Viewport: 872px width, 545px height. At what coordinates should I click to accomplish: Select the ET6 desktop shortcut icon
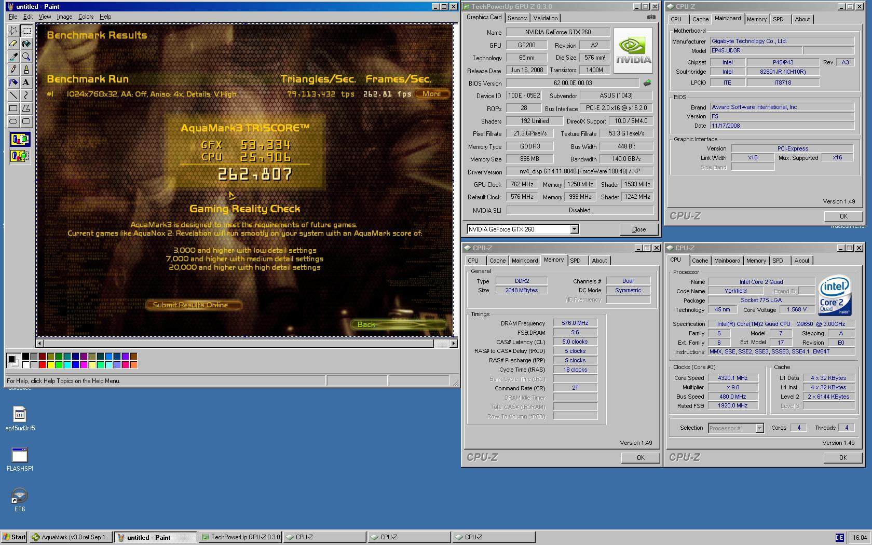[x=20, y=500]
